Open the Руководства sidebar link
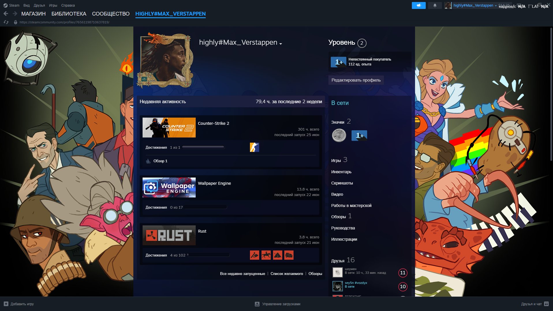 (343, 228)
